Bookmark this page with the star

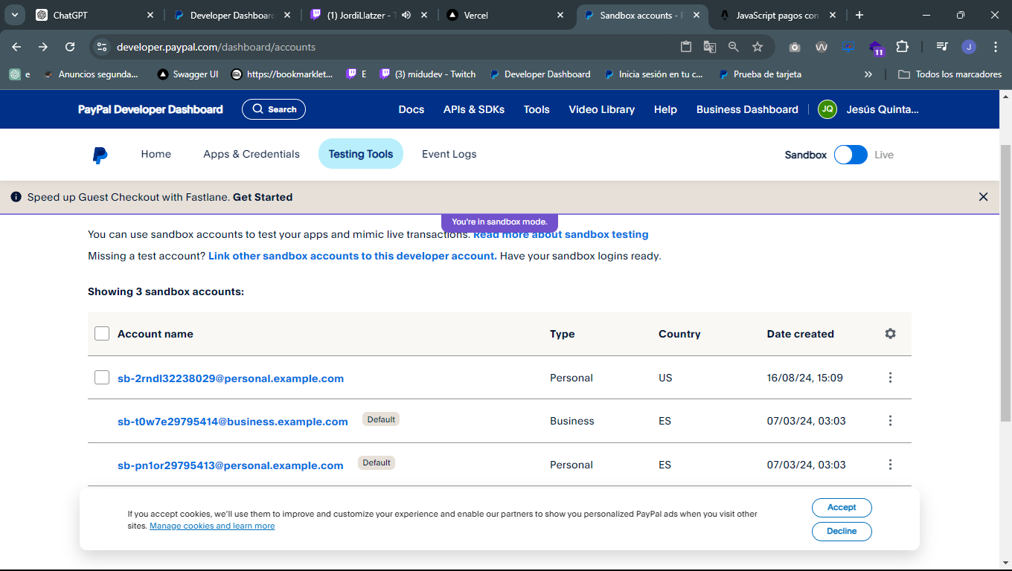click(758, 47)
